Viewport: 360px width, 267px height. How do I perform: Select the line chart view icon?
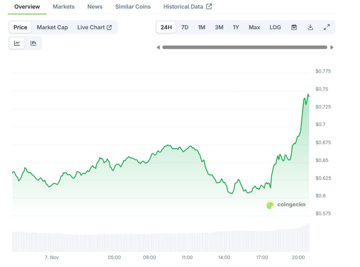click(17, 43)
